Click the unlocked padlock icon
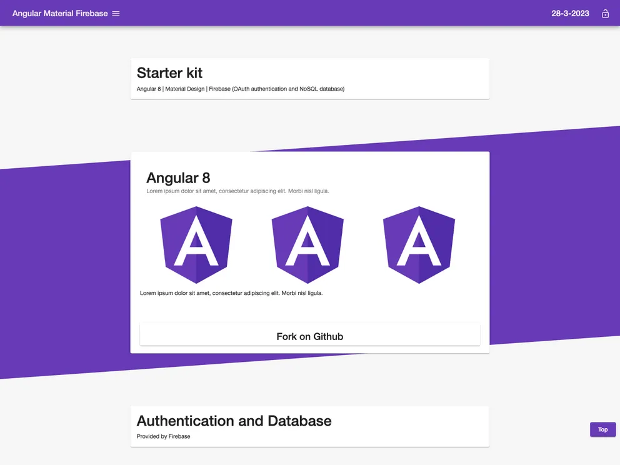The height and width of the screenshot is (465, 620). point(605,12)
